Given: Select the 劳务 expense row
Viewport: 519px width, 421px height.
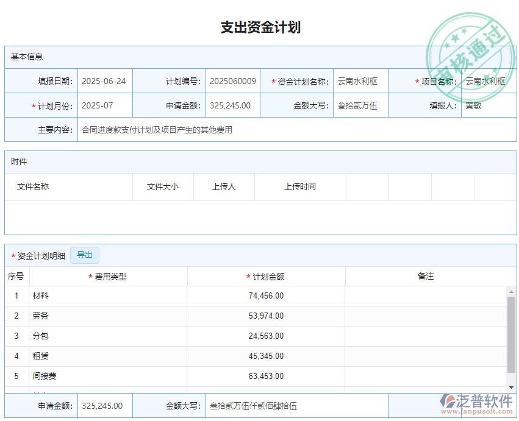Looking at the screenshot, I should pos(40,316).
